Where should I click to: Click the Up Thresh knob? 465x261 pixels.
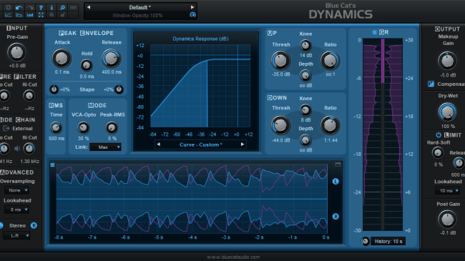(x=280, y=61)
